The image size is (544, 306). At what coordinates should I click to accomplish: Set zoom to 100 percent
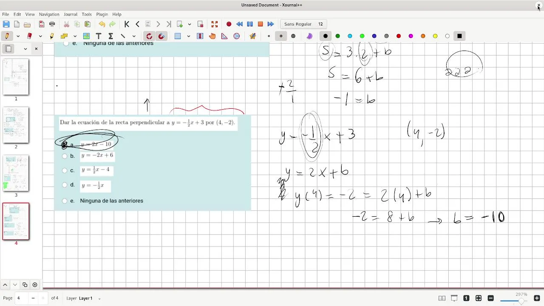pos(466,298)
